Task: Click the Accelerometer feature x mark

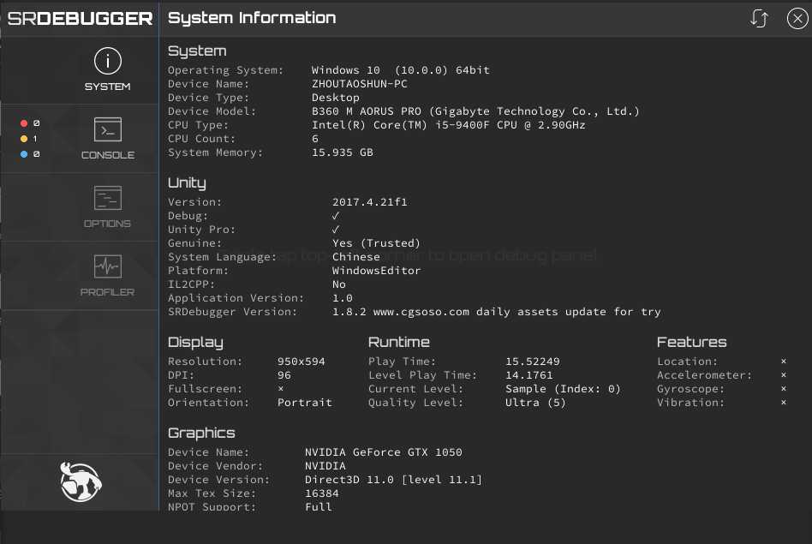Action: click(x=784, y=374)
